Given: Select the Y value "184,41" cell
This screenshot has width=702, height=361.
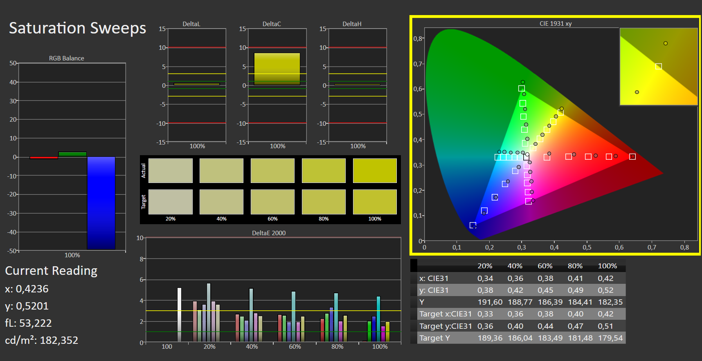Looking at the screenshot, I should click(580, 302).
